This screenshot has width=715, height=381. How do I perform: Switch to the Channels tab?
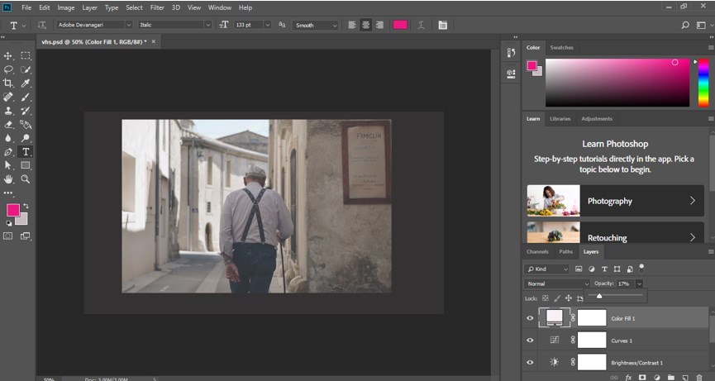click(536, 251)
